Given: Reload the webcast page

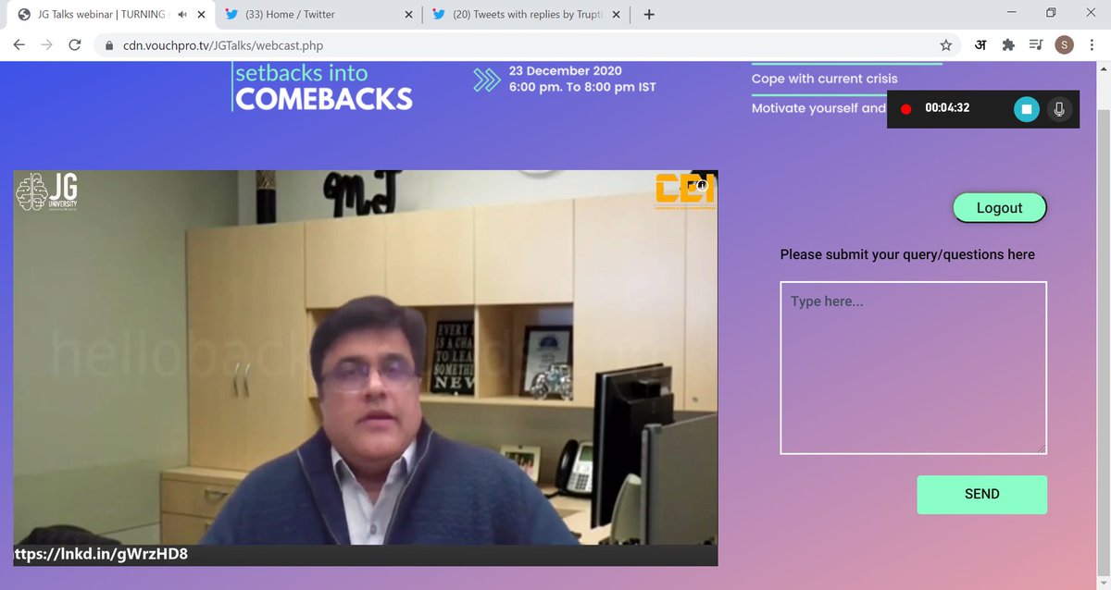Looking at the screenshot, I should tap(75, 45).
